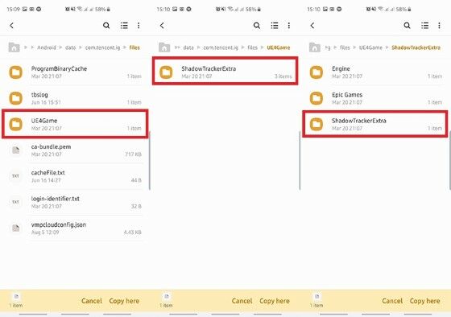Change list view in the left screen

pyautogui.click(x=124, y=26)
